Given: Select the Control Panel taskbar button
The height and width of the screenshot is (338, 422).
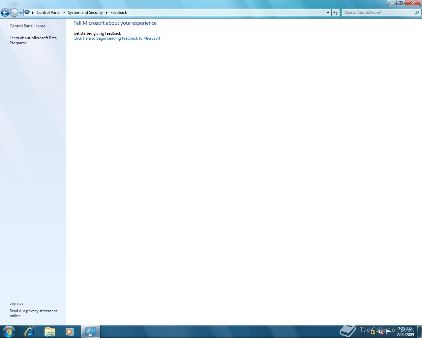Looking at the screenshot, I should click(91, 331).
